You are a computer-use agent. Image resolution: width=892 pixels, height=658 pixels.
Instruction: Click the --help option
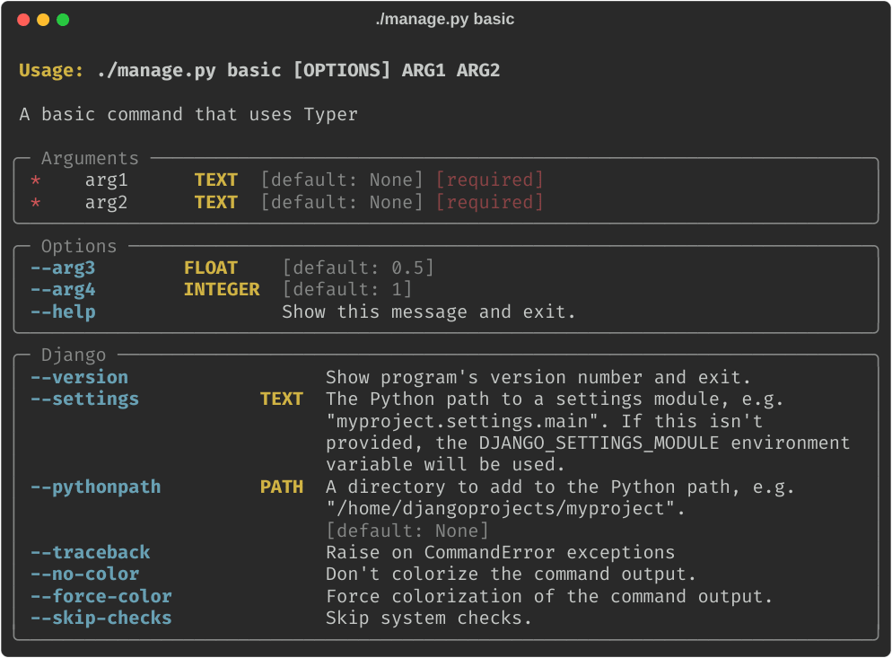point(63,312)
